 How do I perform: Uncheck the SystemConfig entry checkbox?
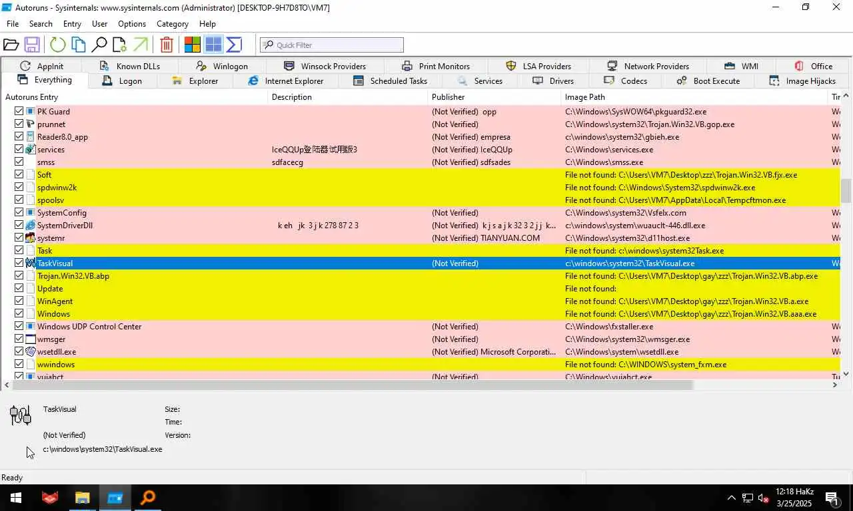(19, 212)
